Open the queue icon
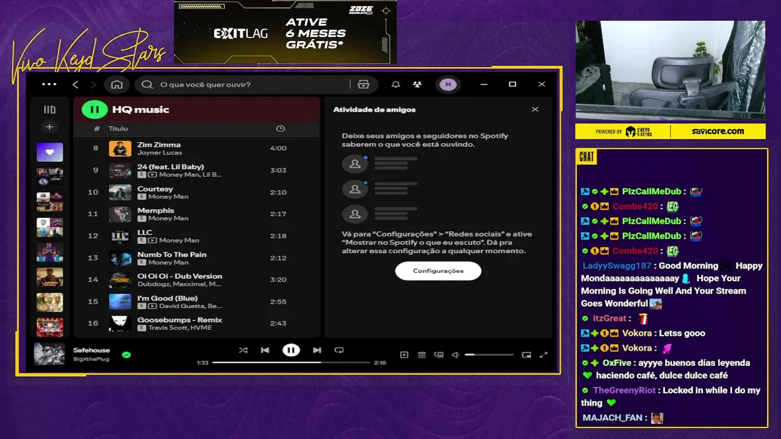This screenshot has width=781, height=439. (422, 355)
